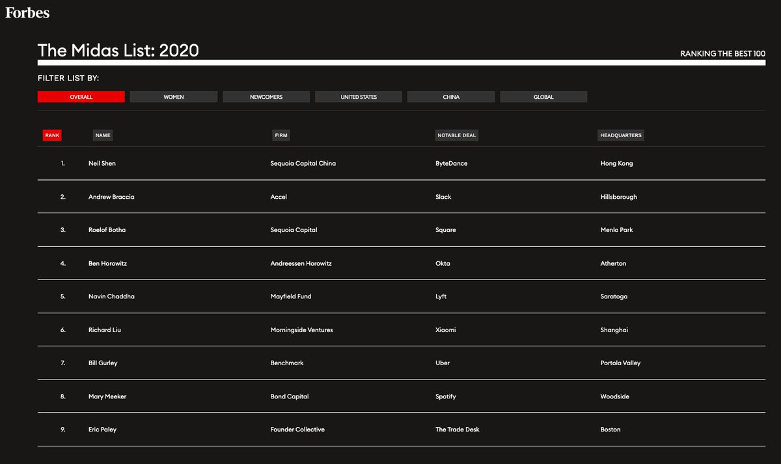Viewport: 781px width, 464px height.
Task: Click the RANKING THE BEST 100 text
Action: point(722,53)
